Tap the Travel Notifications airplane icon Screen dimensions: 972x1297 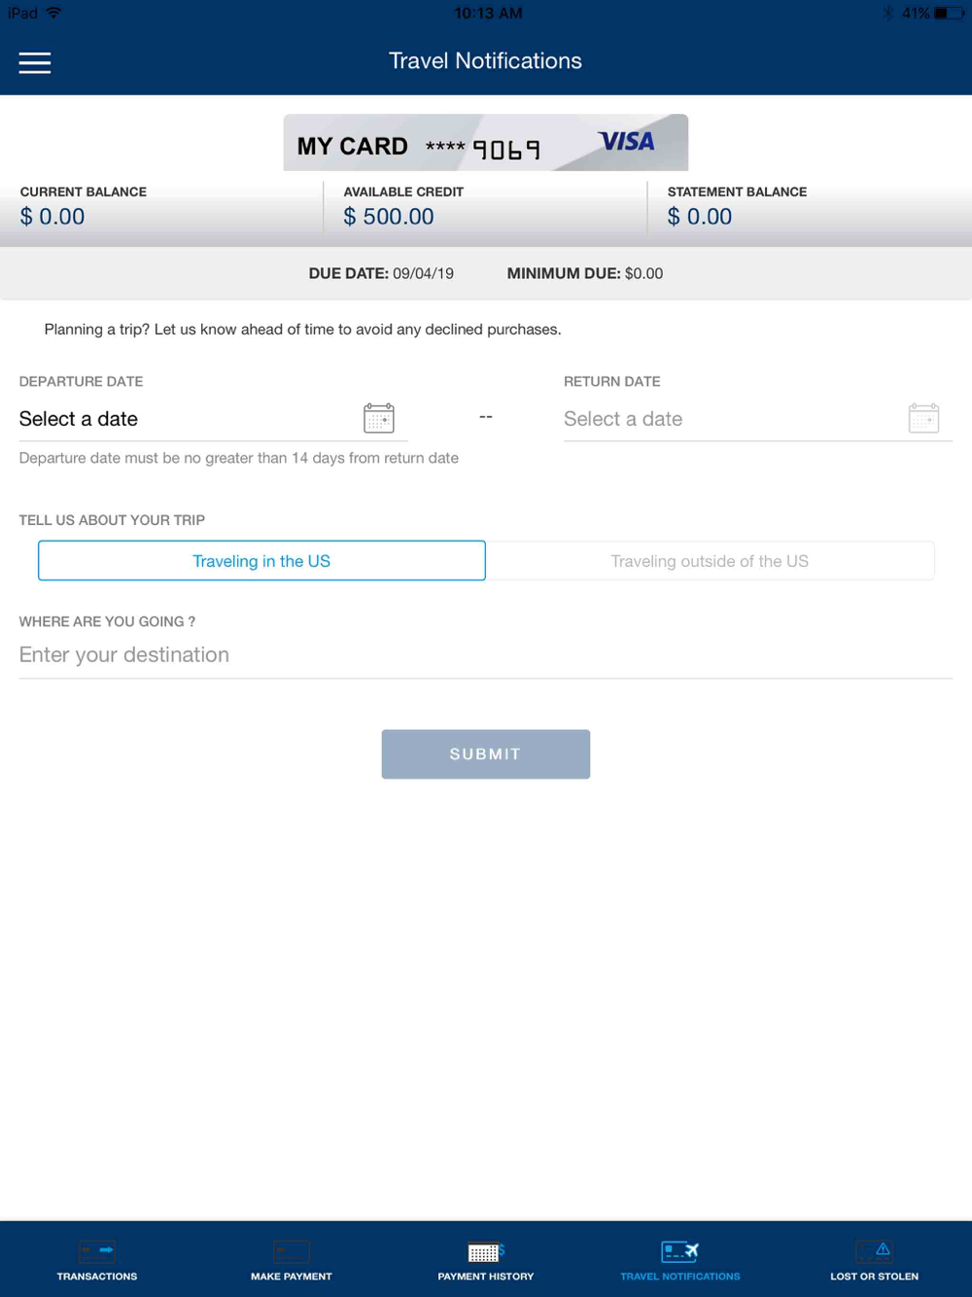point(680,1250)
